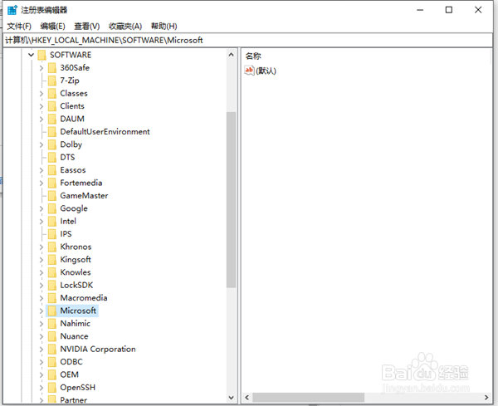This screenshot has height=406, width=498.
Task: Click the Intel folder icon
Action: [x=52, y=221]
